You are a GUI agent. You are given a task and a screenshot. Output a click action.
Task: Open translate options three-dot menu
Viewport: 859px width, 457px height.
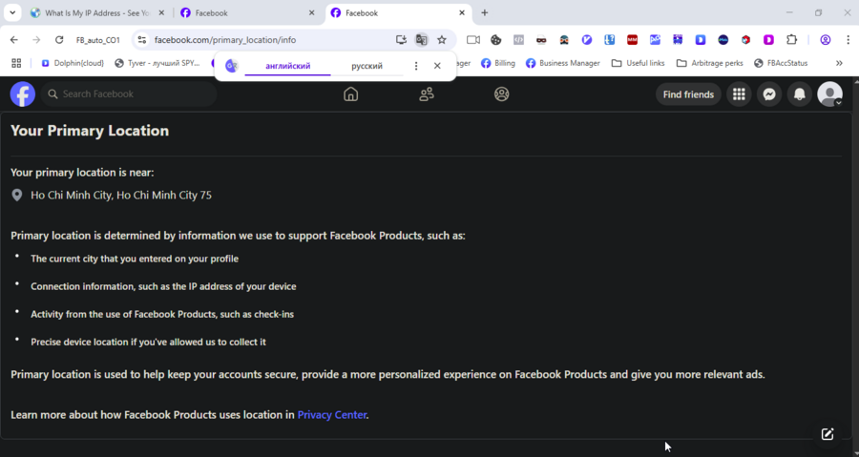[416, 66]
